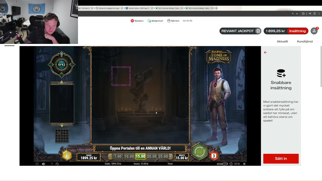Spin the reels with the green spin button
Viewport: 322px width, 181px height.
click(200, 152)
